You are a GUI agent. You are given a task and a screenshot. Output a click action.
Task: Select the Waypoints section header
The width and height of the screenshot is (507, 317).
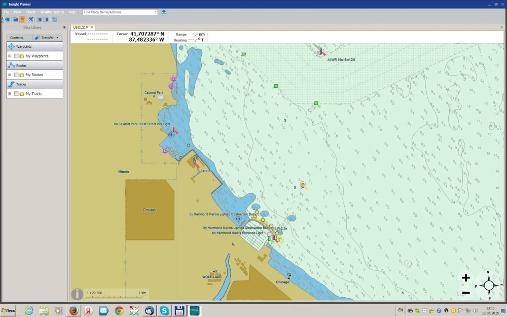[x=24, y=46]
